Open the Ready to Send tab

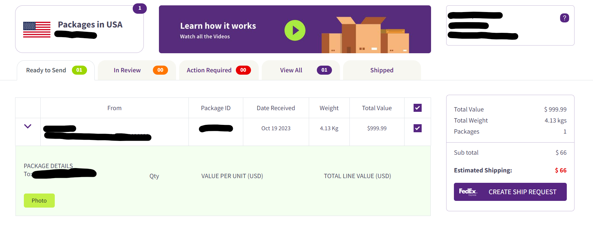point(56,70)
